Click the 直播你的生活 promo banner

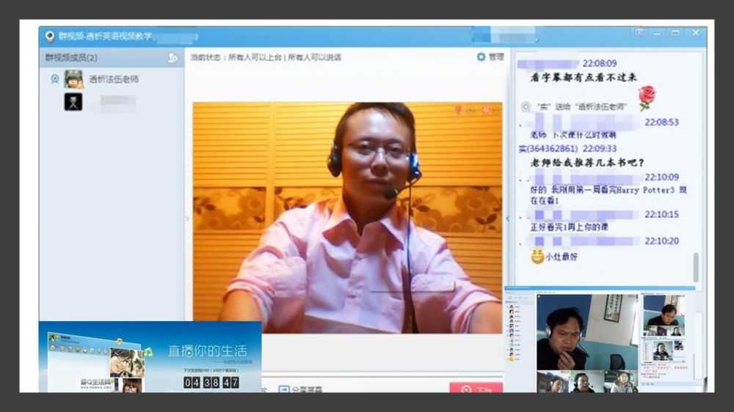tap(150, 357)
